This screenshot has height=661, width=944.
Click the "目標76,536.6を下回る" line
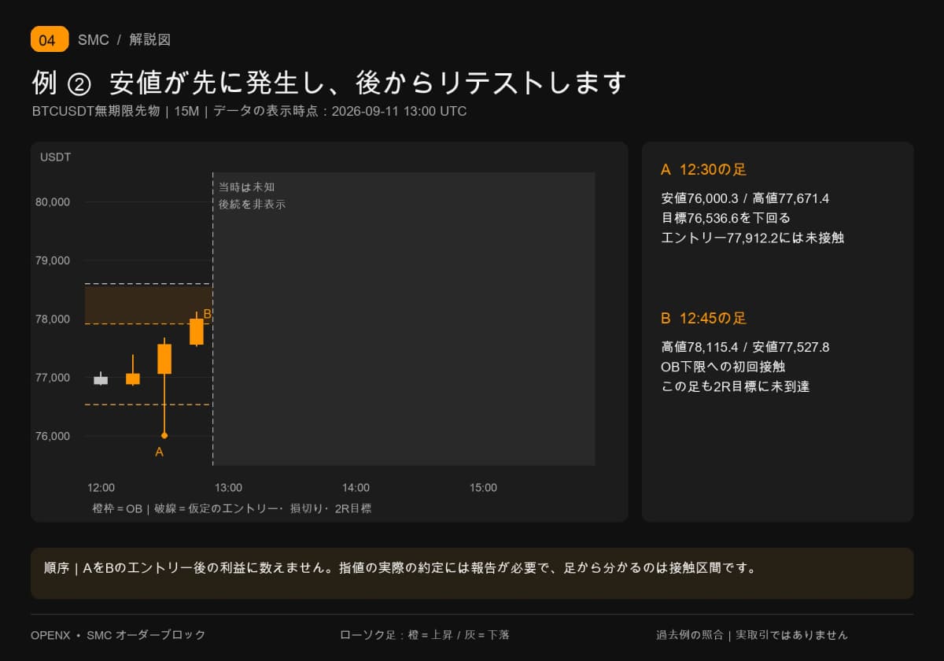click(x=725, y=218)
